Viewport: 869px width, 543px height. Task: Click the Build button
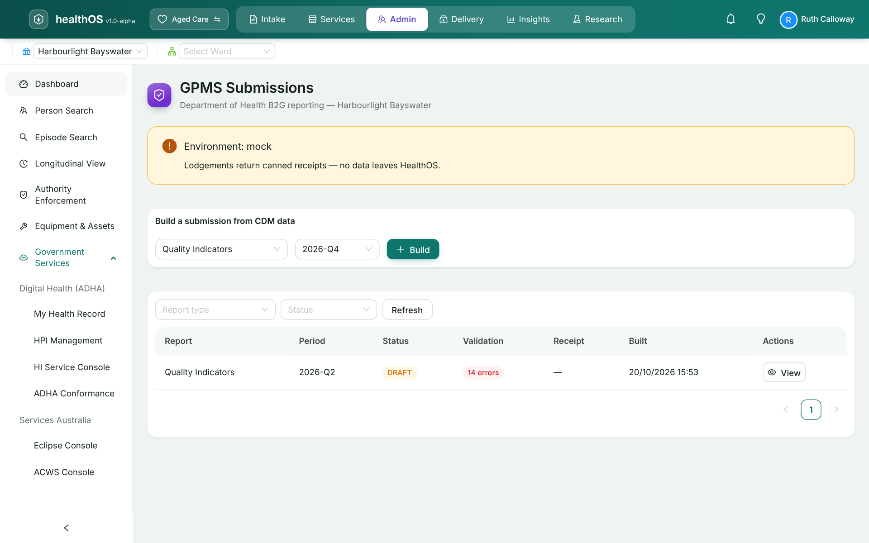tap(413, 249)
